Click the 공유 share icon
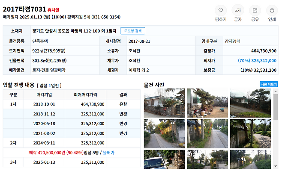The image size is (282, 171). click(255, 11)
